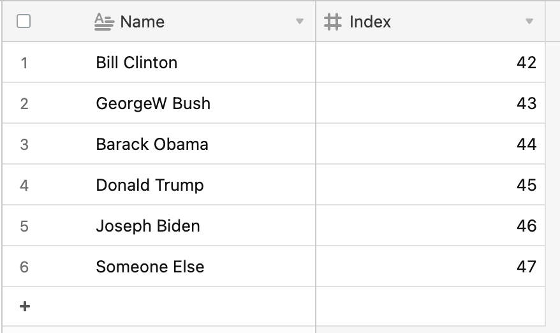
Task: Expand the Index column dropdown arrow
Action: pos(529,22)
